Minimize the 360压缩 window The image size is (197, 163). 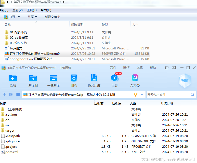click(x=182, y=68)
